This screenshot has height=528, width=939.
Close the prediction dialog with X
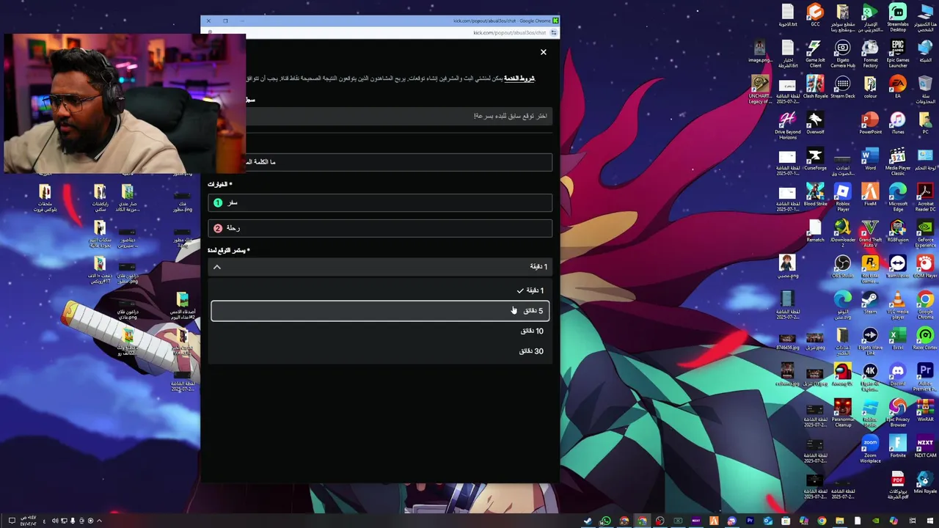[544, 52]
